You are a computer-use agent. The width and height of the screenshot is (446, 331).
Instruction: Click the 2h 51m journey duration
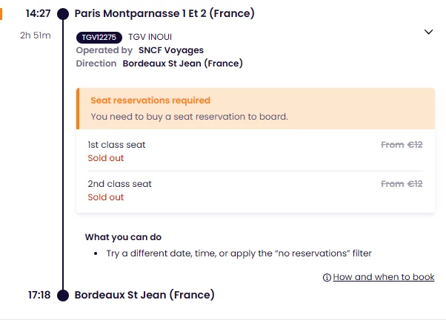36,35
